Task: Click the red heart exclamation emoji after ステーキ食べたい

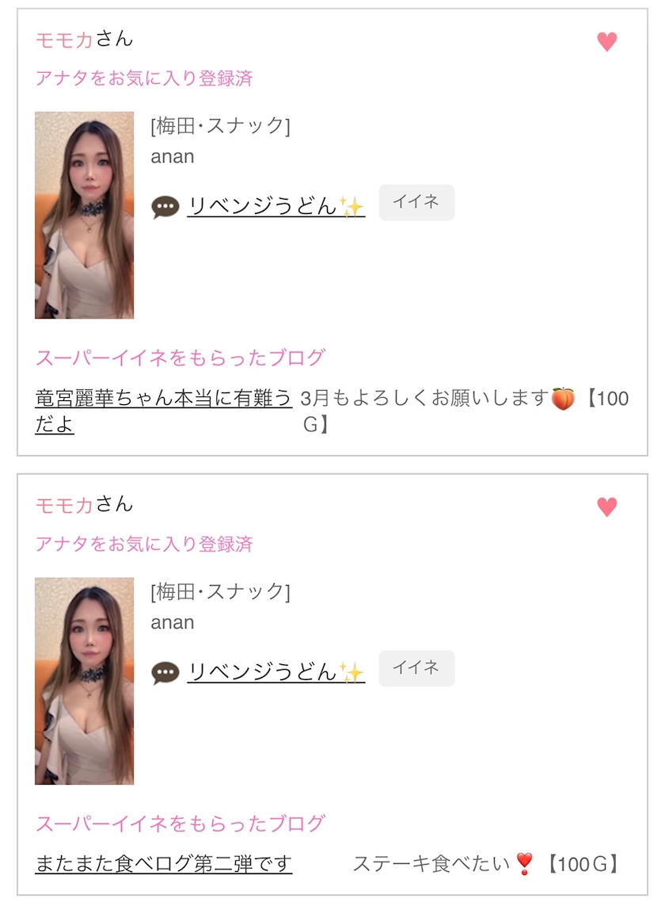Action: click(x=523, y=863)
